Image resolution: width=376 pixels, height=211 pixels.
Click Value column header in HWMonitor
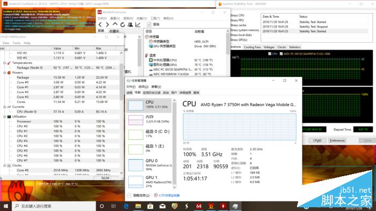tap(62, 48)
